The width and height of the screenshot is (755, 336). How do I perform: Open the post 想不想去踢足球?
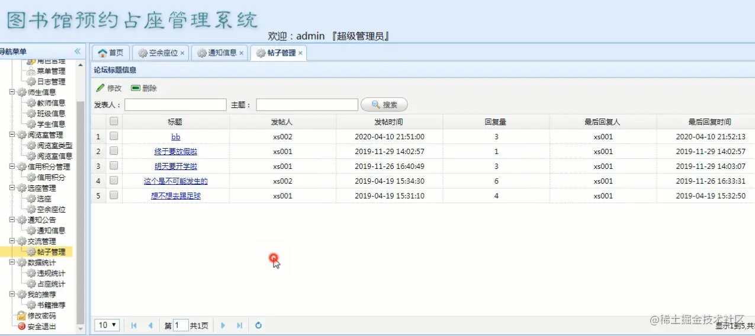click(176, 196)
